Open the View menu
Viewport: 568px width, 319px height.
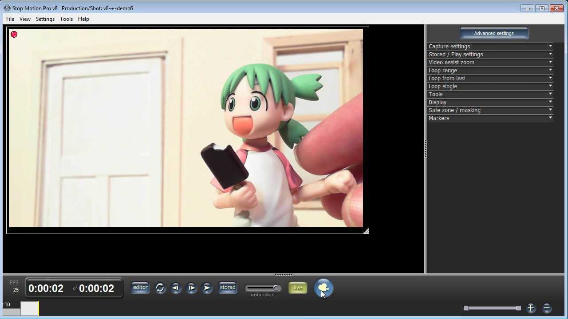25,19
